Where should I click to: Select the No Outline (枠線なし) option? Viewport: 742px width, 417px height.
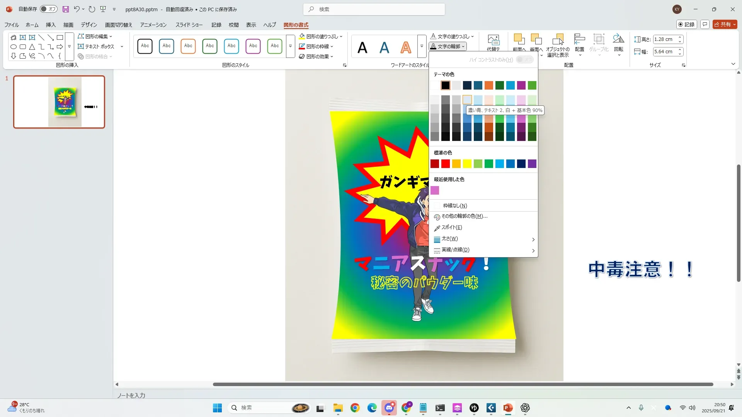click(x=454, y=206)
